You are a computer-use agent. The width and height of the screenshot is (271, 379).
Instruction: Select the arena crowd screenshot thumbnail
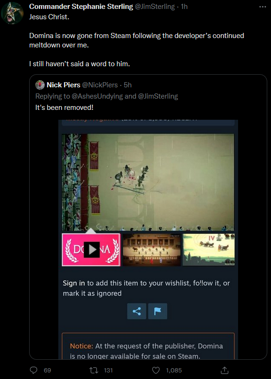click(151, 250)
